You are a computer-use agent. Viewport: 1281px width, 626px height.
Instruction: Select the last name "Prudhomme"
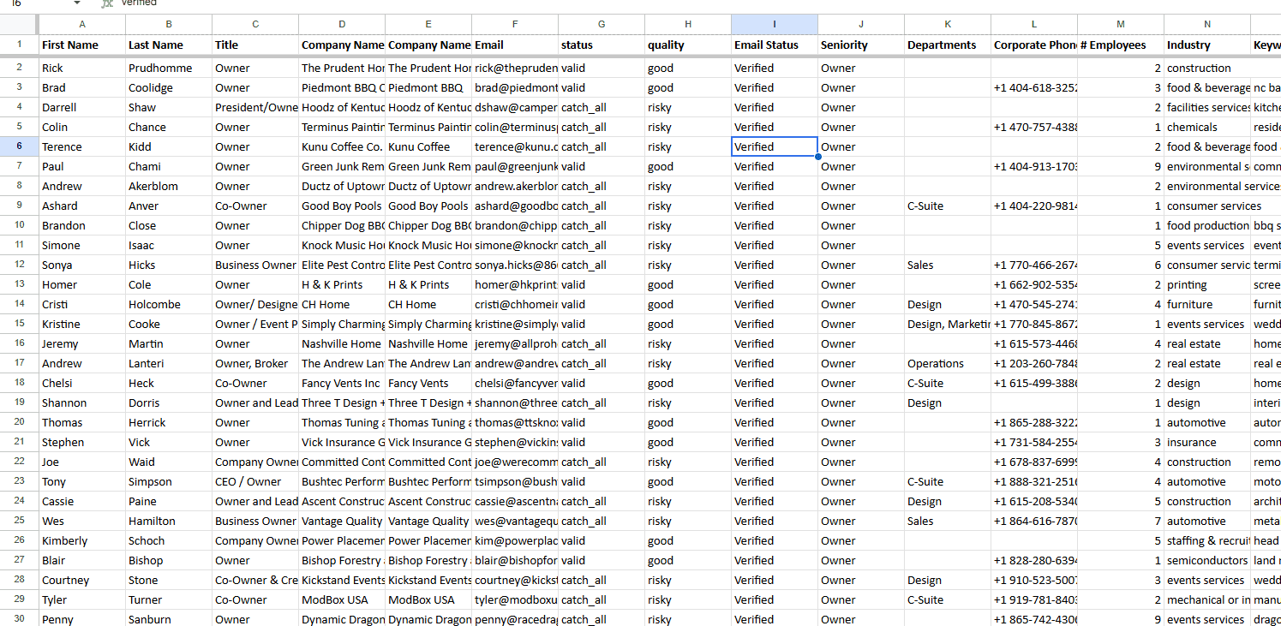pyautogui.click(x=169, y=68)
